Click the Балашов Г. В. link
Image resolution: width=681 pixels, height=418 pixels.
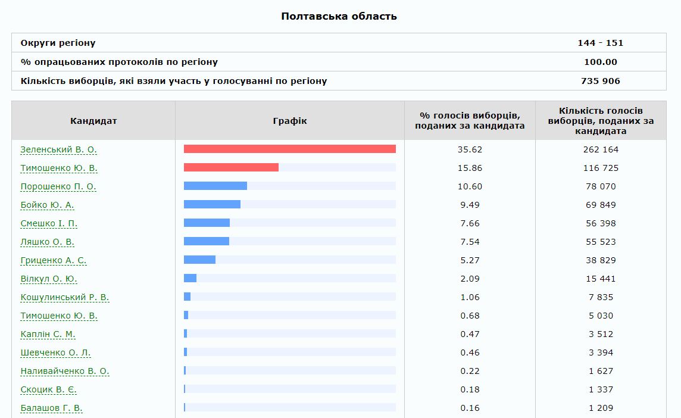pyautogui.click(x=51, y=408)
